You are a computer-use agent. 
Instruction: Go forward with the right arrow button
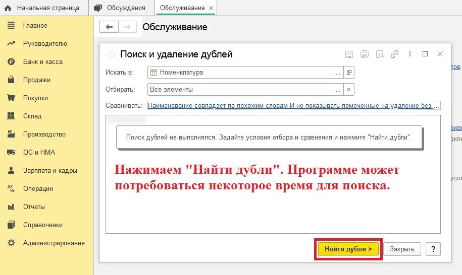pos(127,27)
